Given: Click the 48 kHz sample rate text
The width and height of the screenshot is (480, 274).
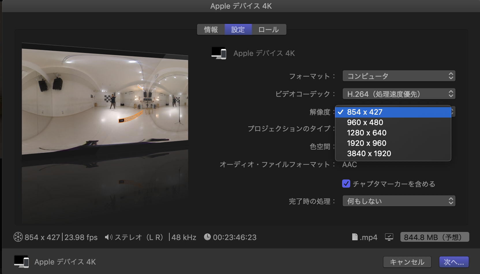Looking at the screenshot, I should click(x=184, y=237).
